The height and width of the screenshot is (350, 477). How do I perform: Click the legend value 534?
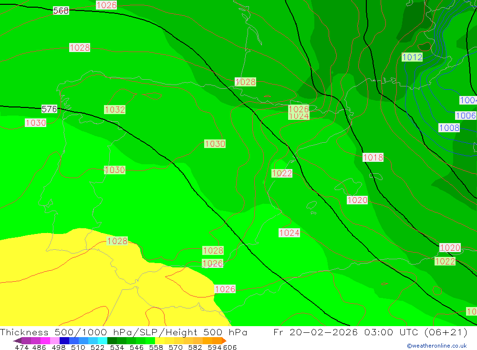[117, 347]
